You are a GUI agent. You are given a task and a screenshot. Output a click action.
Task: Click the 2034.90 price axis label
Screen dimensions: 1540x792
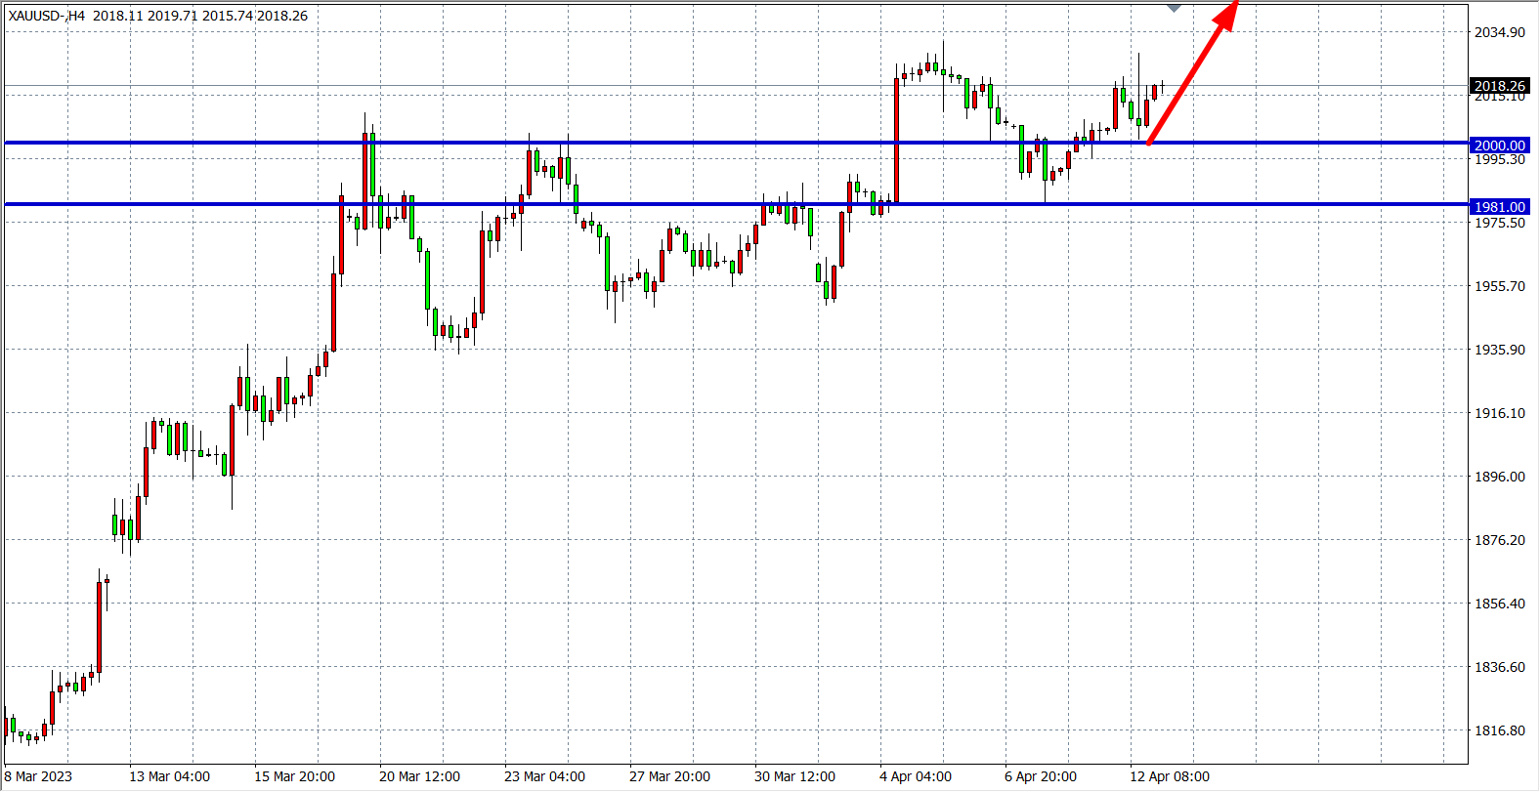click(x=1499, y=32)
